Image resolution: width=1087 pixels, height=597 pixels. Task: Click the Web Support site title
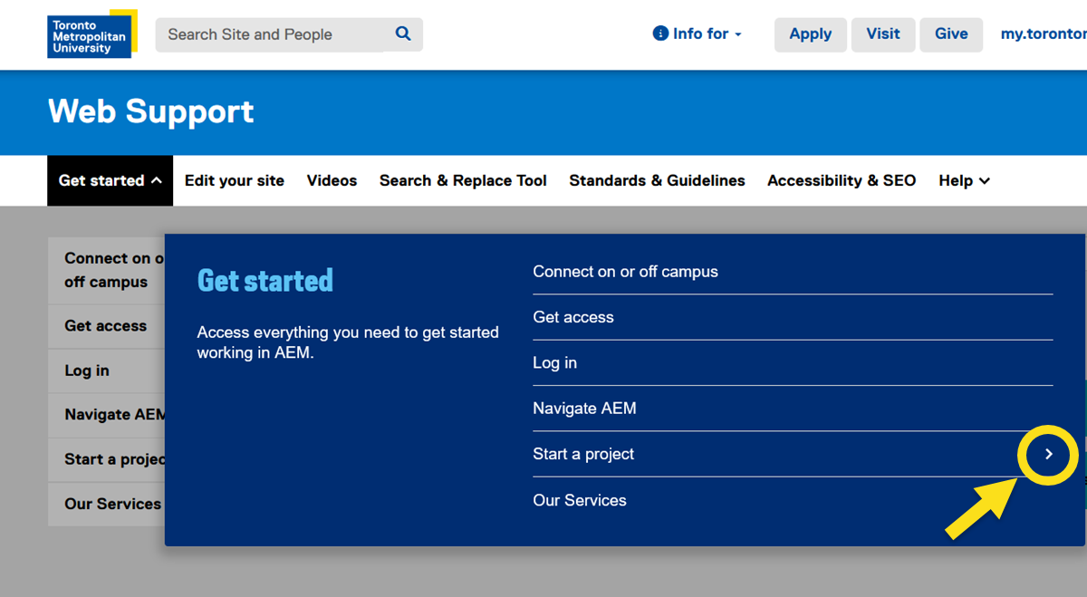[151, 111]
